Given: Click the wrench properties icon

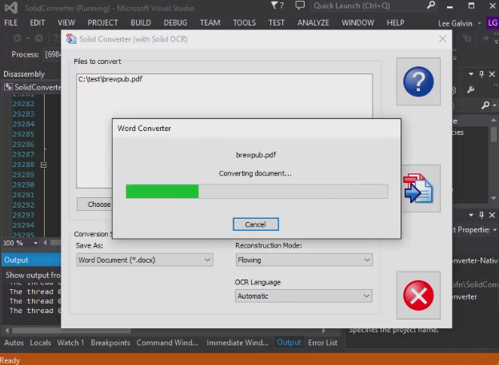Looking at the screenshot, I should tap(470, 90).
